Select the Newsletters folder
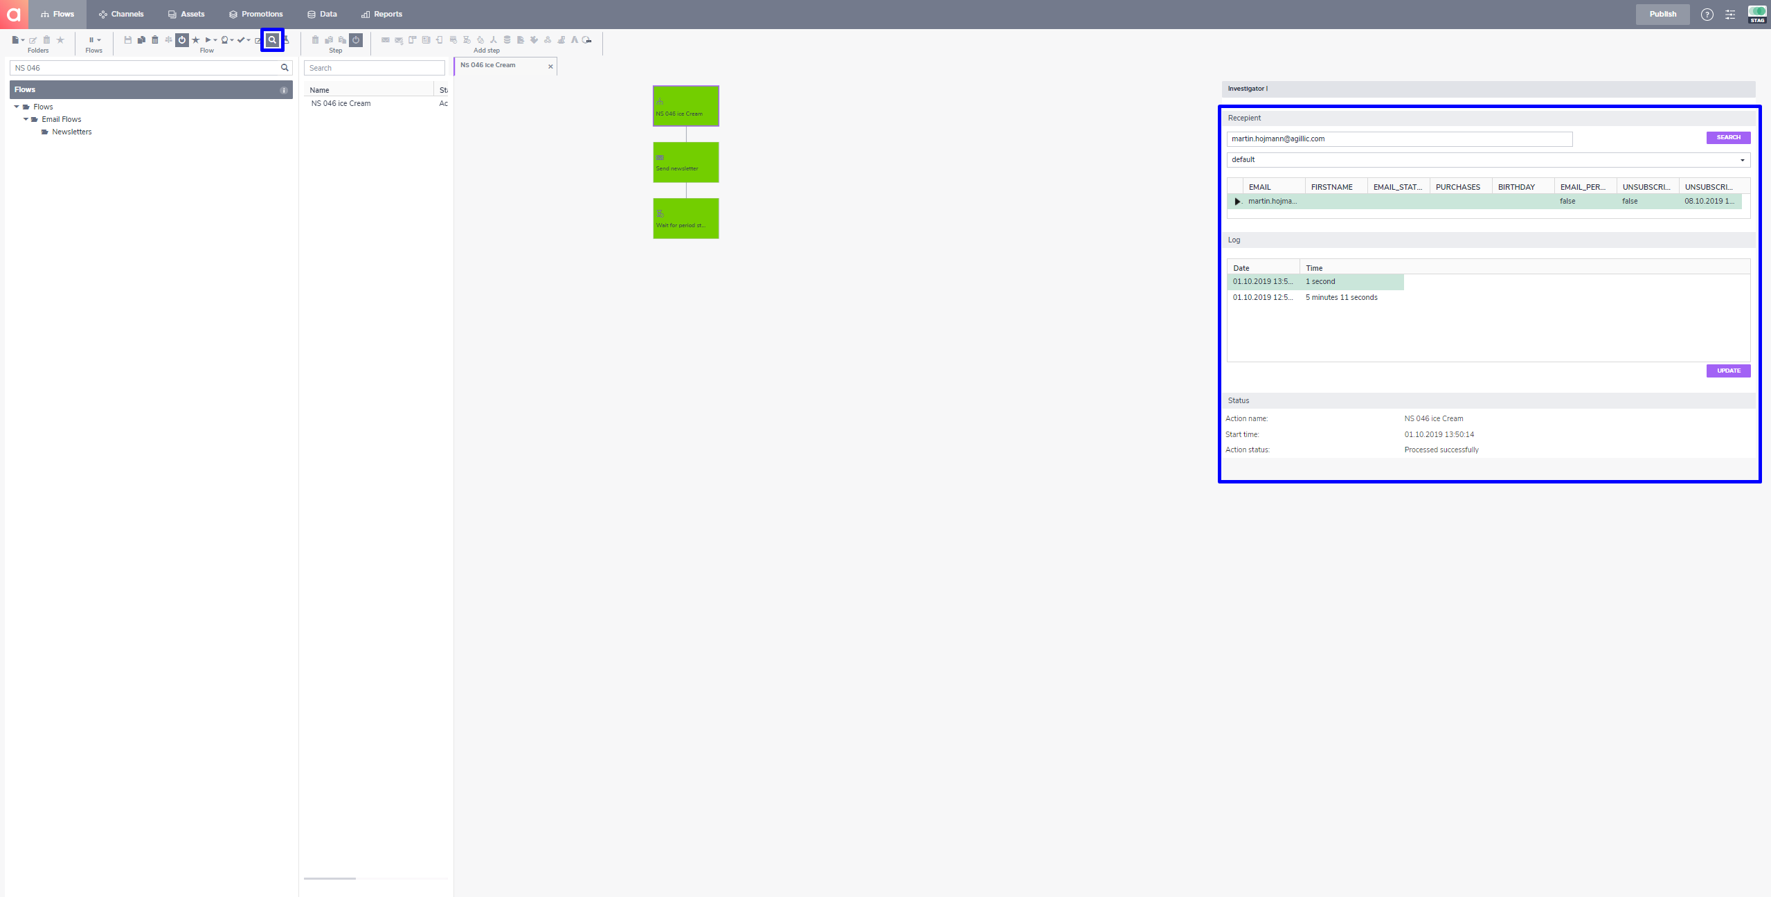This screenshot has width=1771, height=897. (71, 132)
